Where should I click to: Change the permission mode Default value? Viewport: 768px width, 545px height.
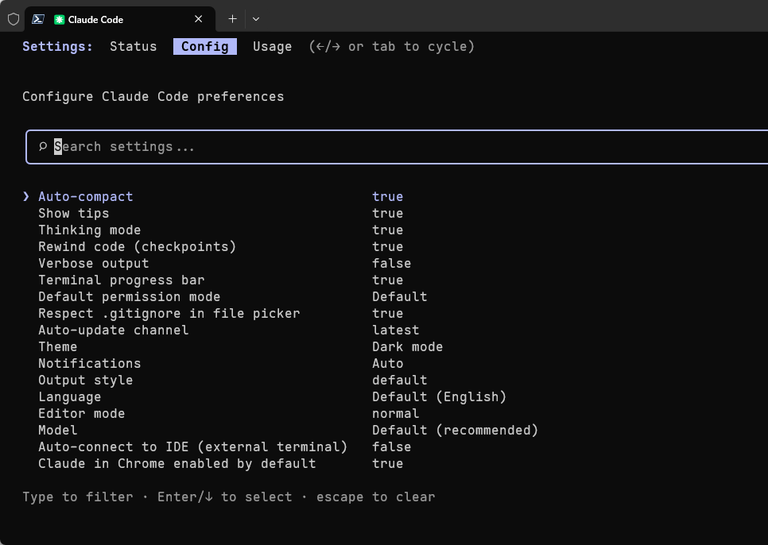400,296
